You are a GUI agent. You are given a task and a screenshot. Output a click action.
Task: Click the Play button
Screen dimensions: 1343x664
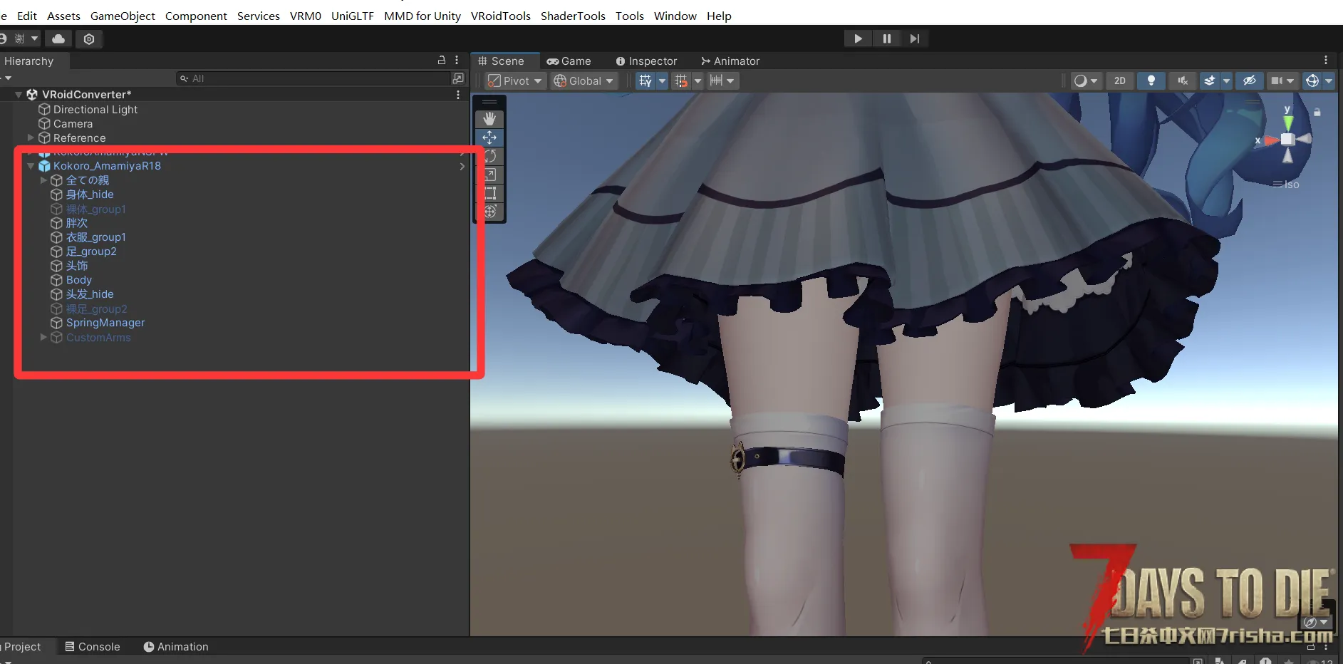coord(858,38)
